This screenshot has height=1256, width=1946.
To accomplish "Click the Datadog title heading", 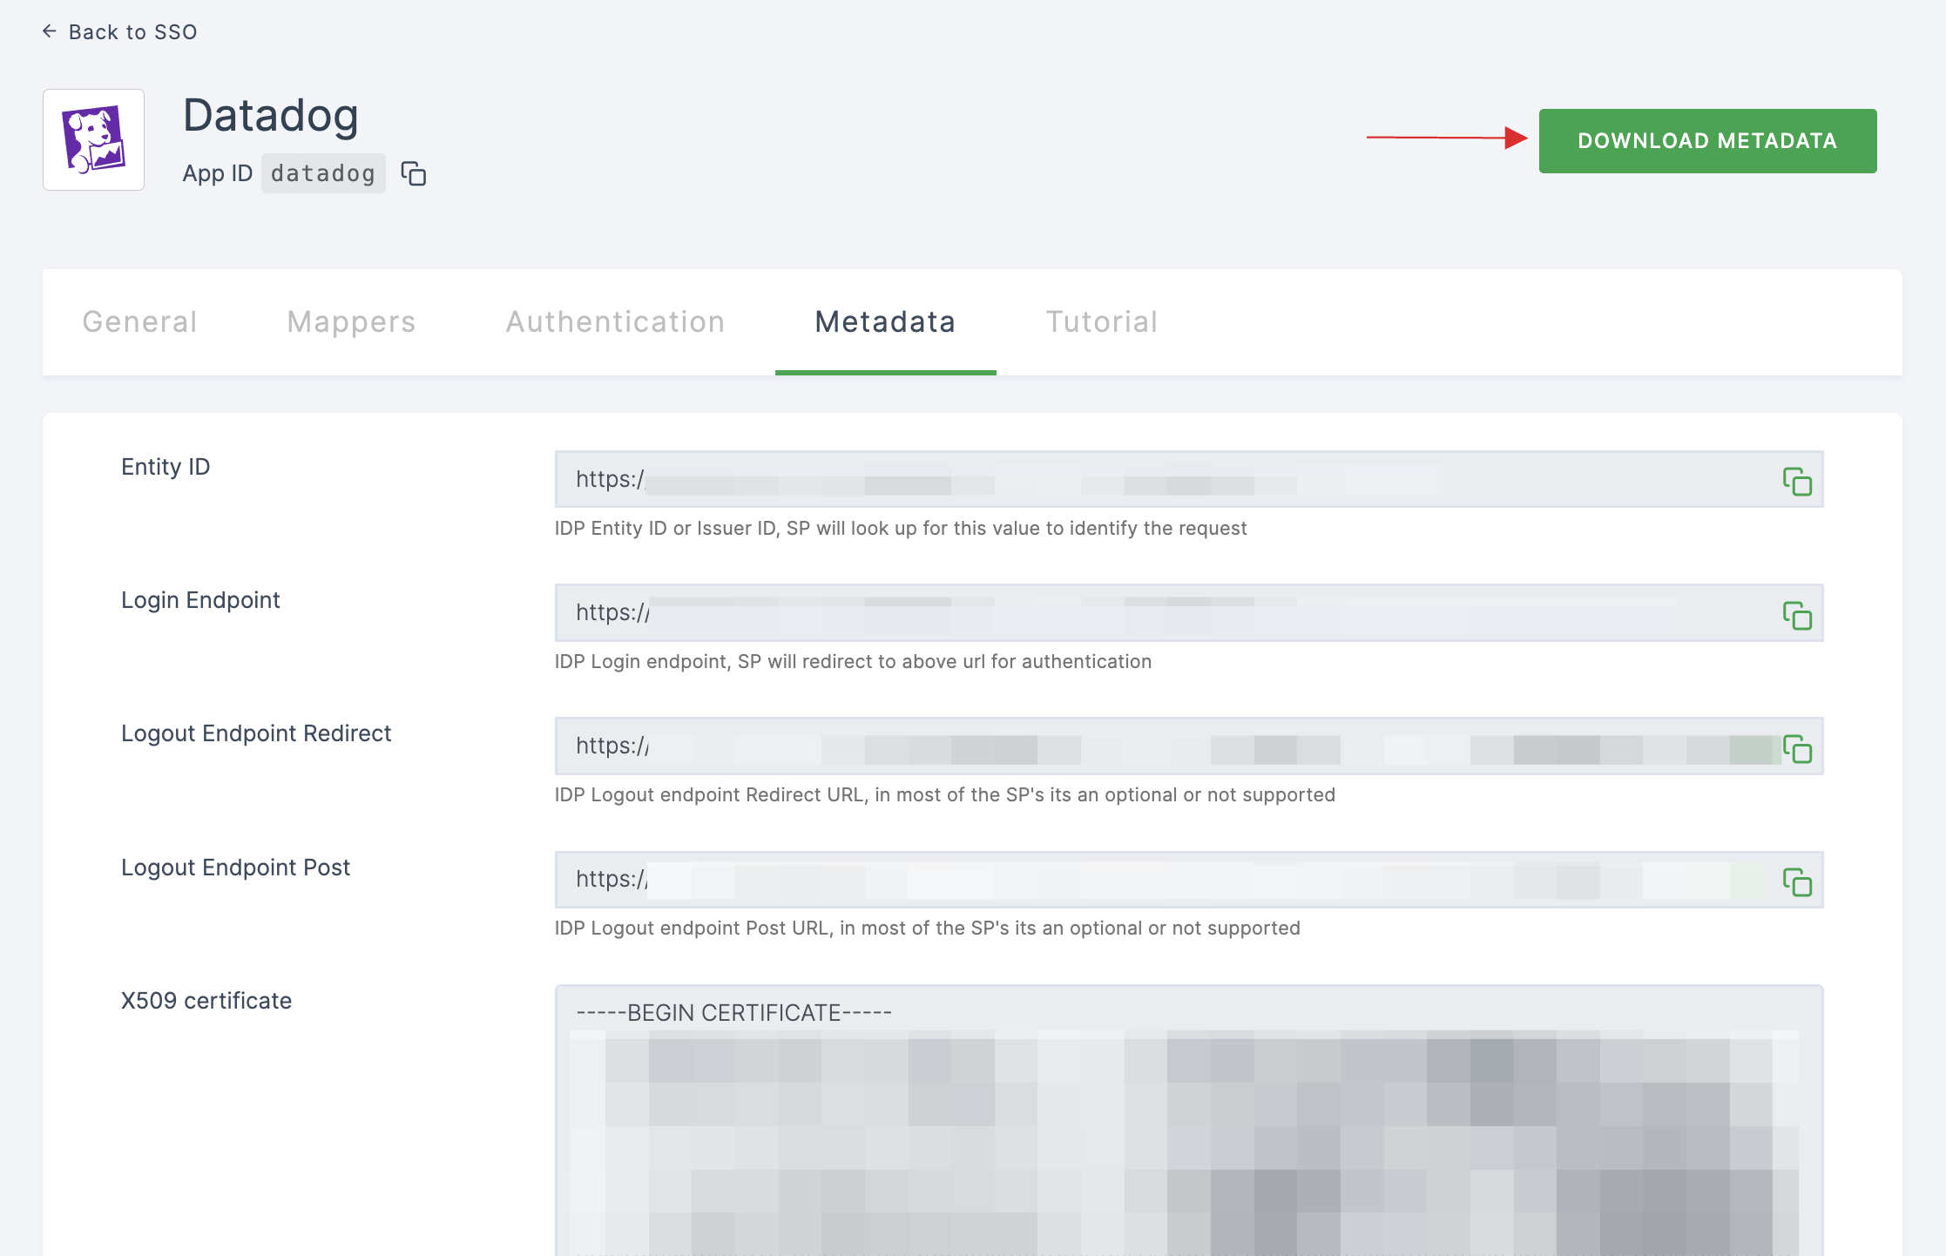I will [x=271, y=116].
